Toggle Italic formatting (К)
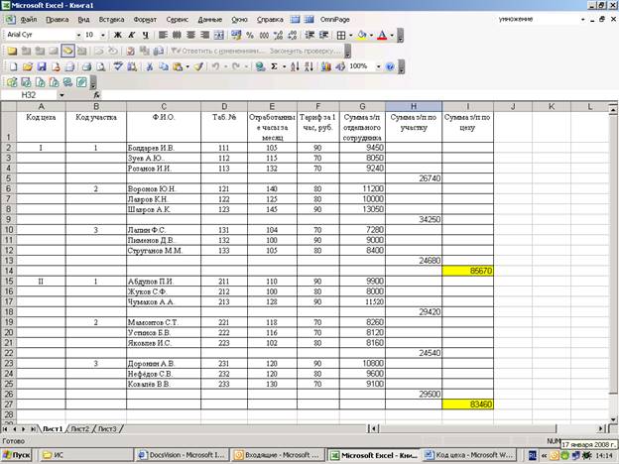Viewport: 619px width, 464px height. (x=131, y=35)
